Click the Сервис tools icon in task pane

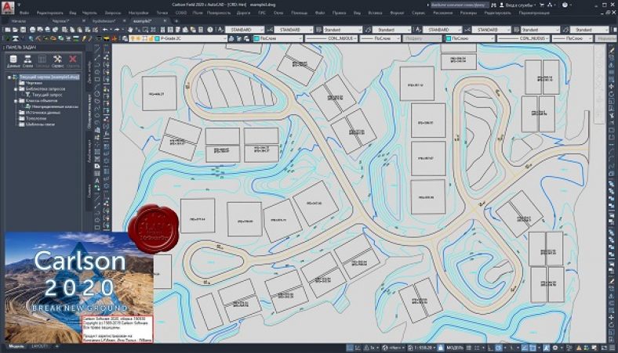(57, 61)
